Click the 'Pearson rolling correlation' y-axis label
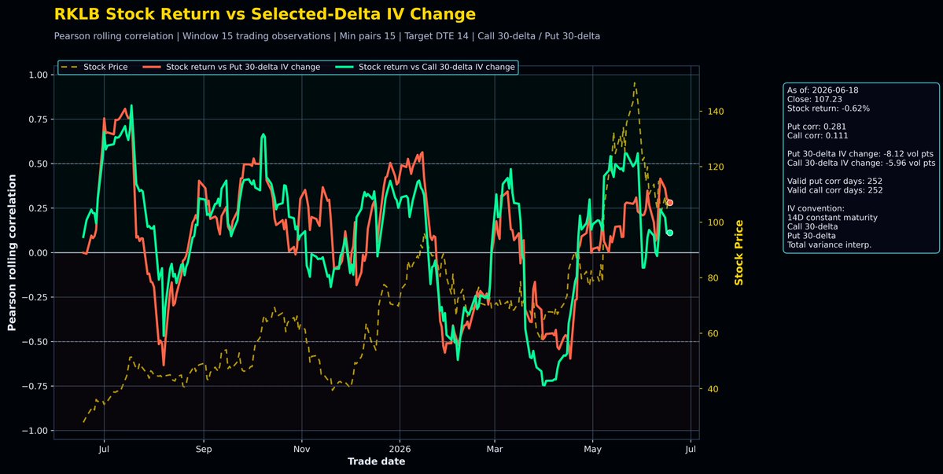 pyautogui.click(x=12, y=252)
